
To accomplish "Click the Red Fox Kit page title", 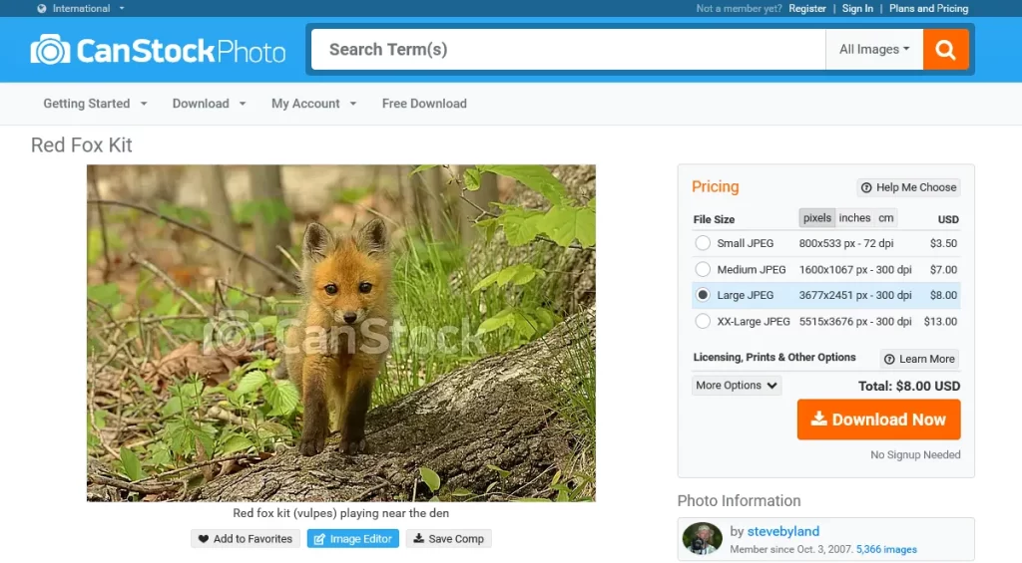I will pos(82,145).
